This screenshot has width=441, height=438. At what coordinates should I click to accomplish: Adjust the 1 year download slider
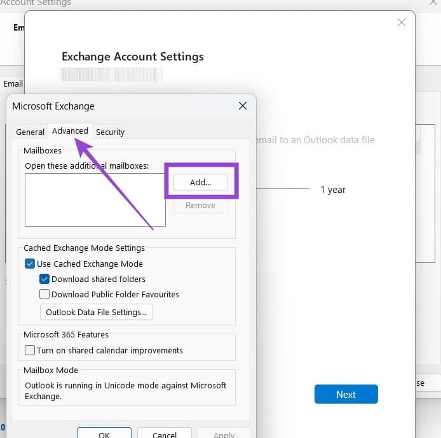pos(283,188)
